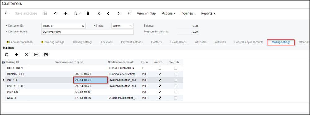Viewport: 310px width, 115px height.
Task: Open the Contacts tab
Action: point(156,42)
